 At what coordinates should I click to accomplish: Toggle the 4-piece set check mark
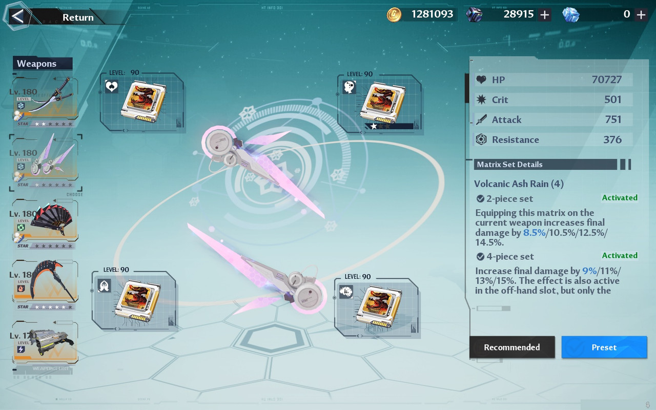pyautogui.click(x=480, y=257)
